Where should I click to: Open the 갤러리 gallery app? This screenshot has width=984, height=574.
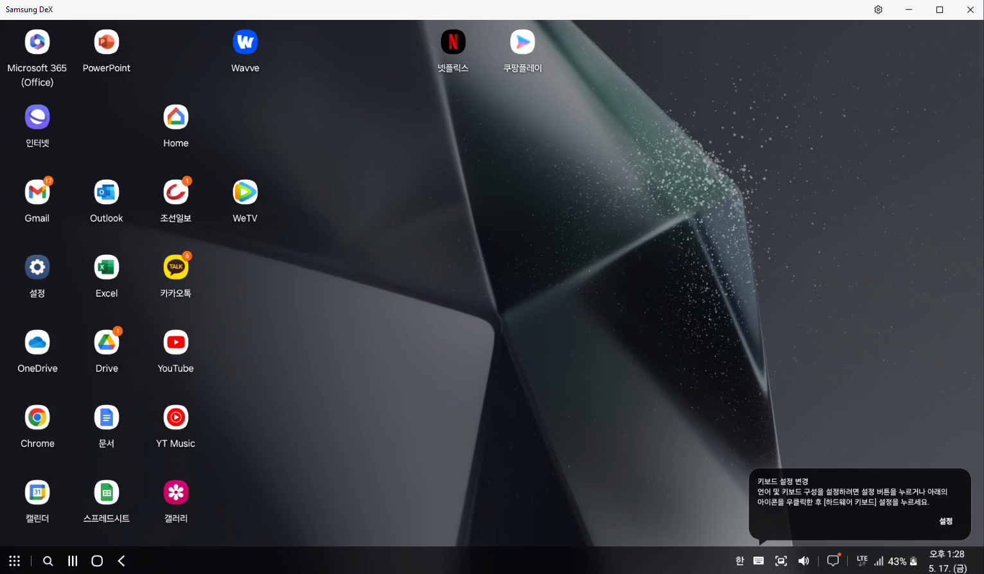click(176, 493)
